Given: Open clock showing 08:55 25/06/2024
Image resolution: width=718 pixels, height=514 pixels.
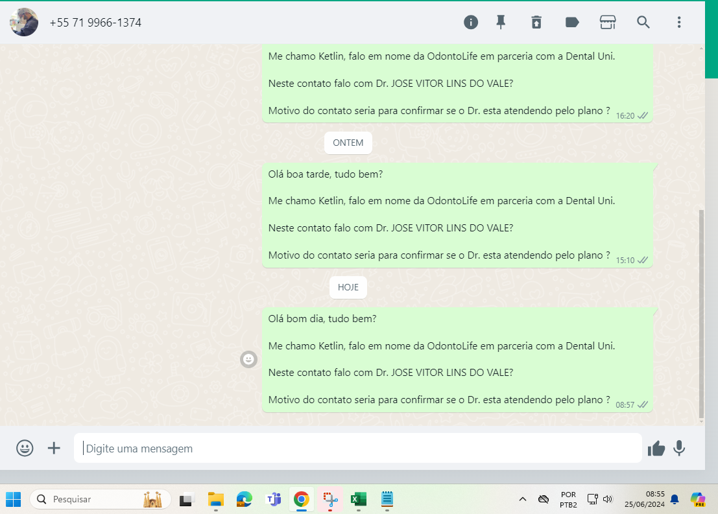Looking at the screenshot, I should pos(645,499).
